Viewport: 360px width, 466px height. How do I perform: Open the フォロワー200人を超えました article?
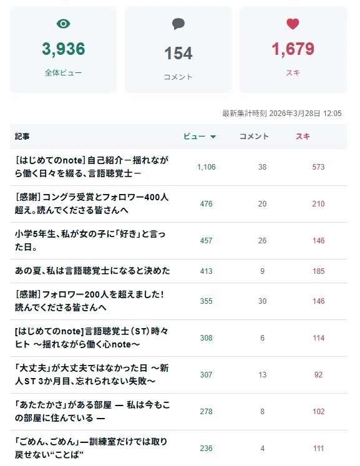(89, 301)
